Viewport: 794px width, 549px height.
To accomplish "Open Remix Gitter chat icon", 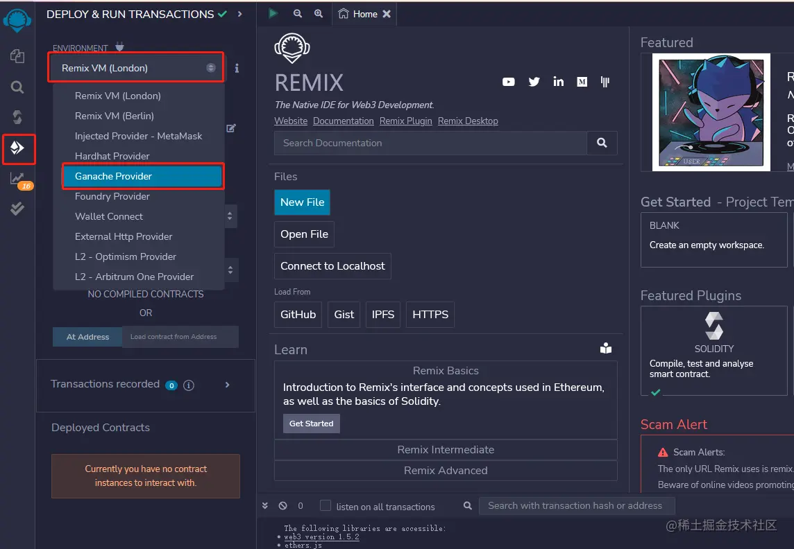I will [x=605, y=82].
